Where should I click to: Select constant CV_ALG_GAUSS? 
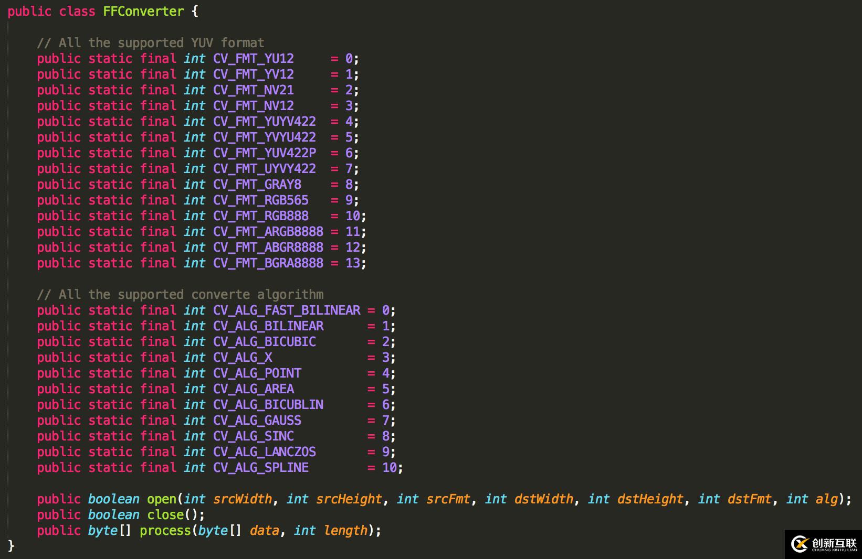coord(257,420)
